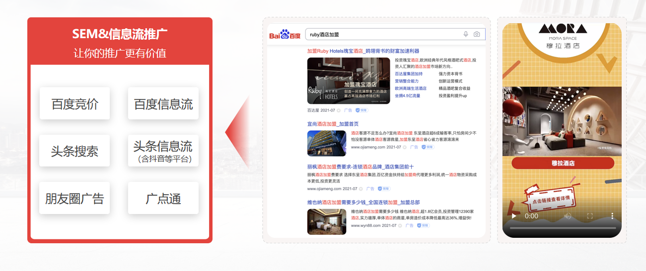Click the 创新运营模式 text
This screenshot has height=271, width=646.
(450, 81)
